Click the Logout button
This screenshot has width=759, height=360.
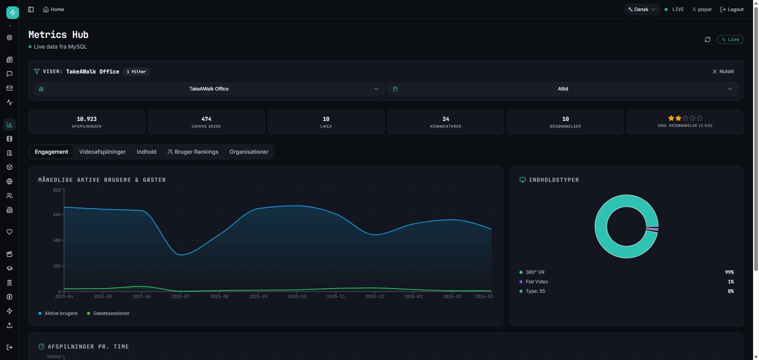click(732, 9)
